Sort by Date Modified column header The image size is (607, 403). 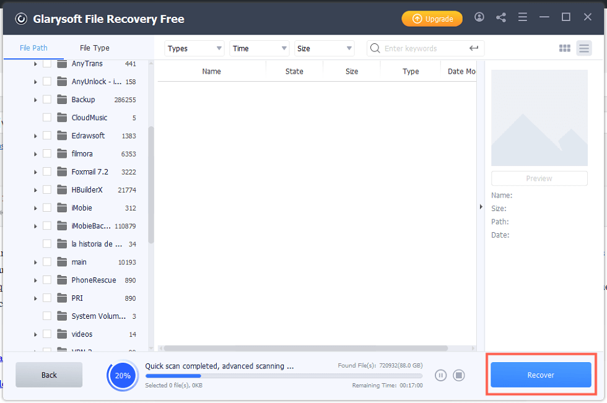coord(459,71)
